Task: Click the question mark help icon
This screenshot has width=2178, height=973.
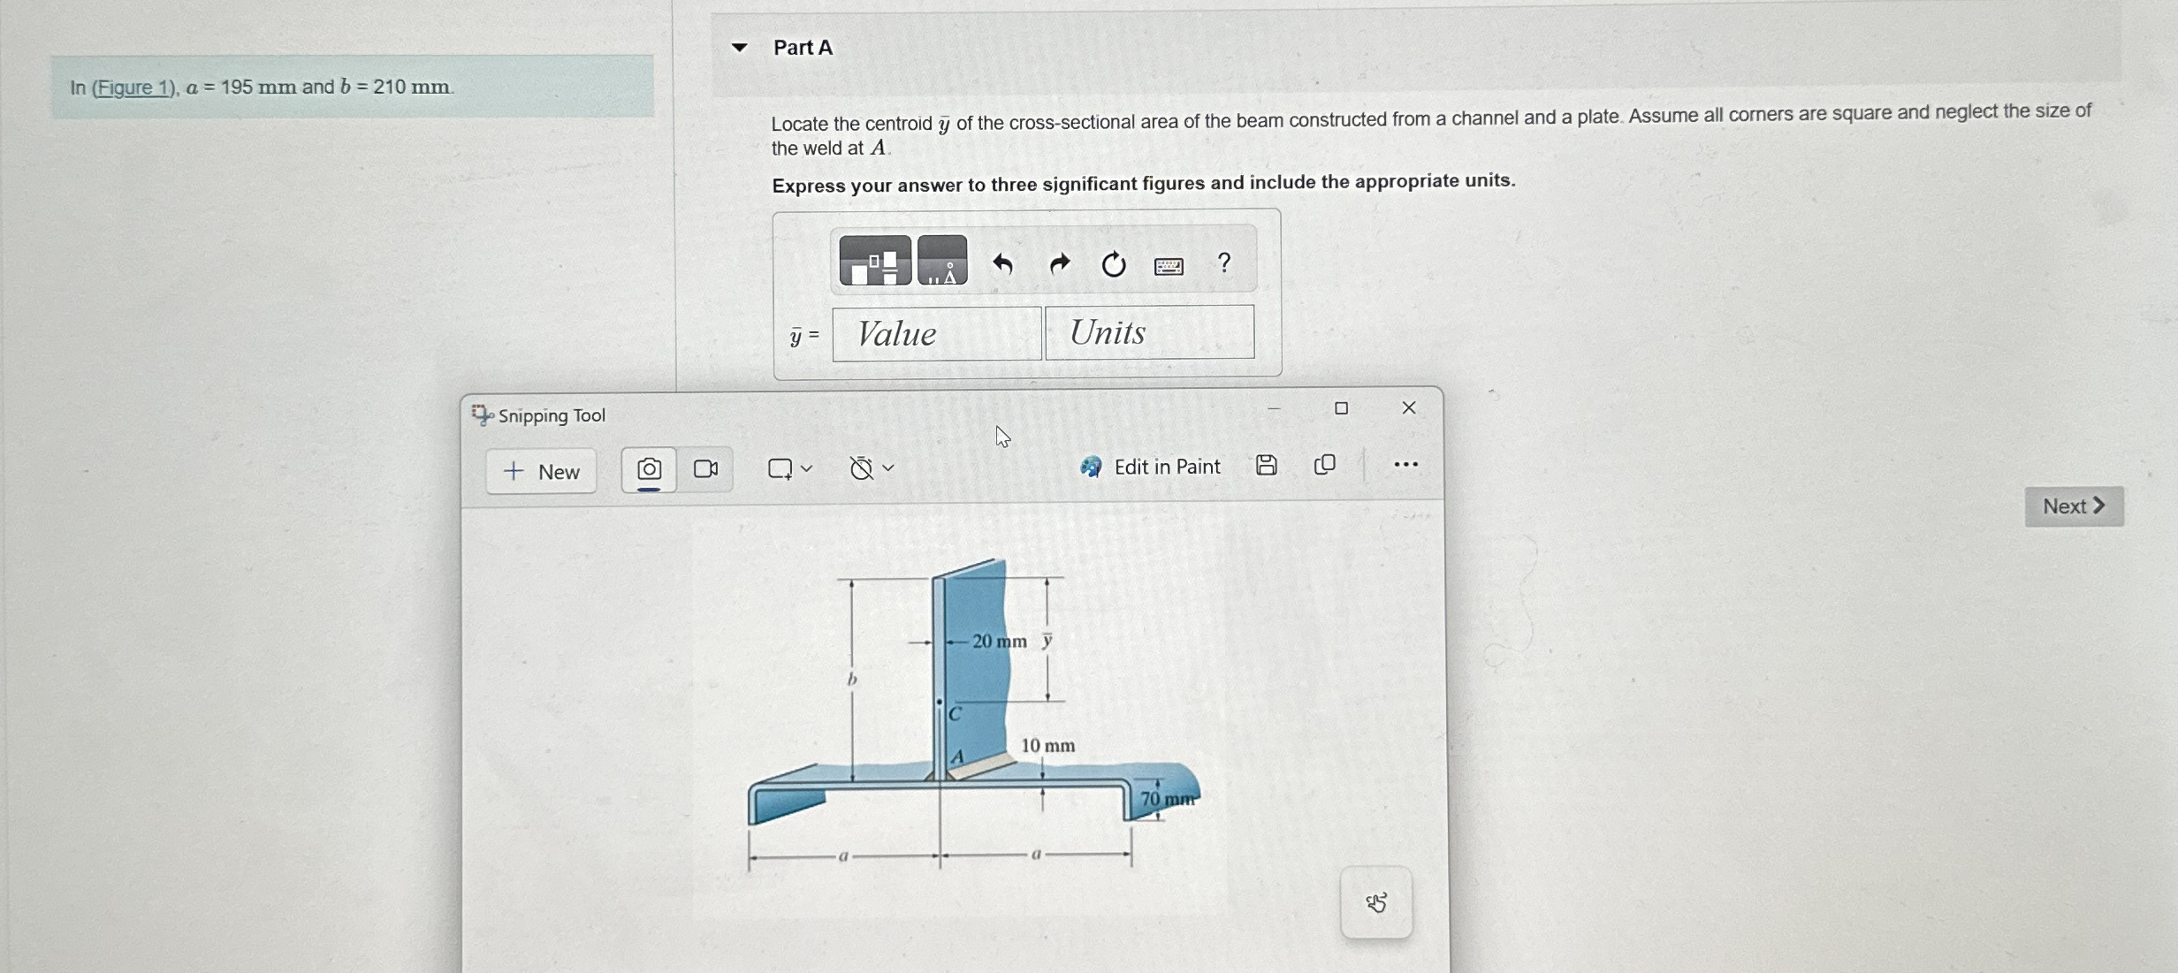Action: point(1224,262)
